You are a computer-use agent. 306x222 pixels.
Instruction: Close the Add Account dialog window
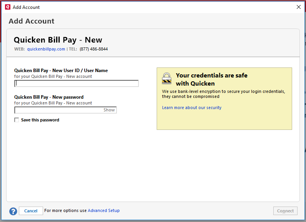click(298, 7)
